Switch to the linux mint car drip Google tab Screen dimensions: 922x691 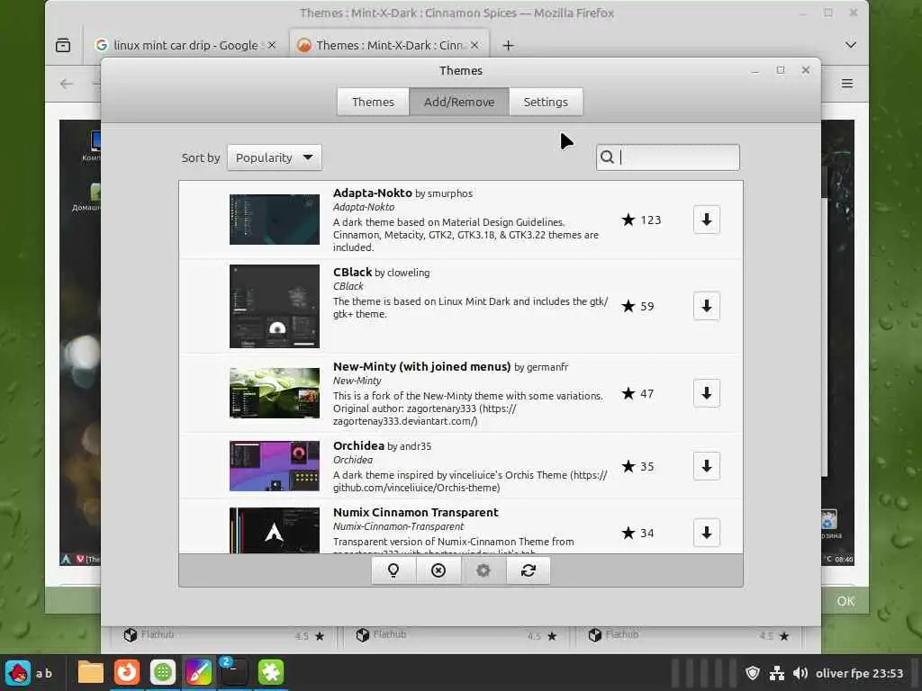185,45
